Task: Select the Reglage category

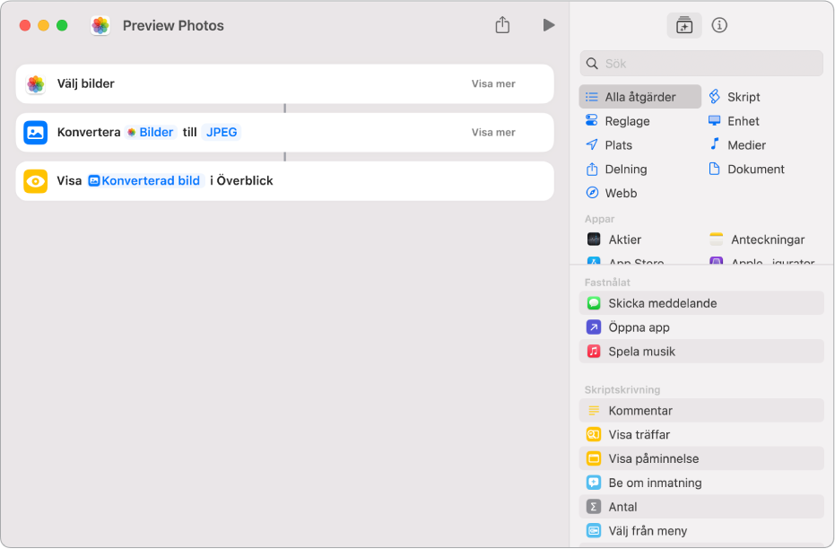Action: 617,121
